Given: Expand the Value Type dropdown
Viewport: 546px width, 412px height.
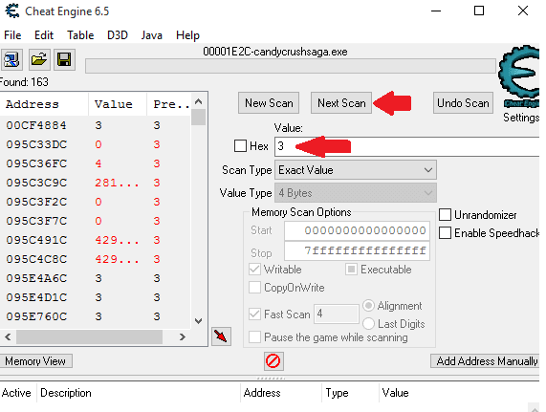Looking at the screenshot, I should (356, 193).
